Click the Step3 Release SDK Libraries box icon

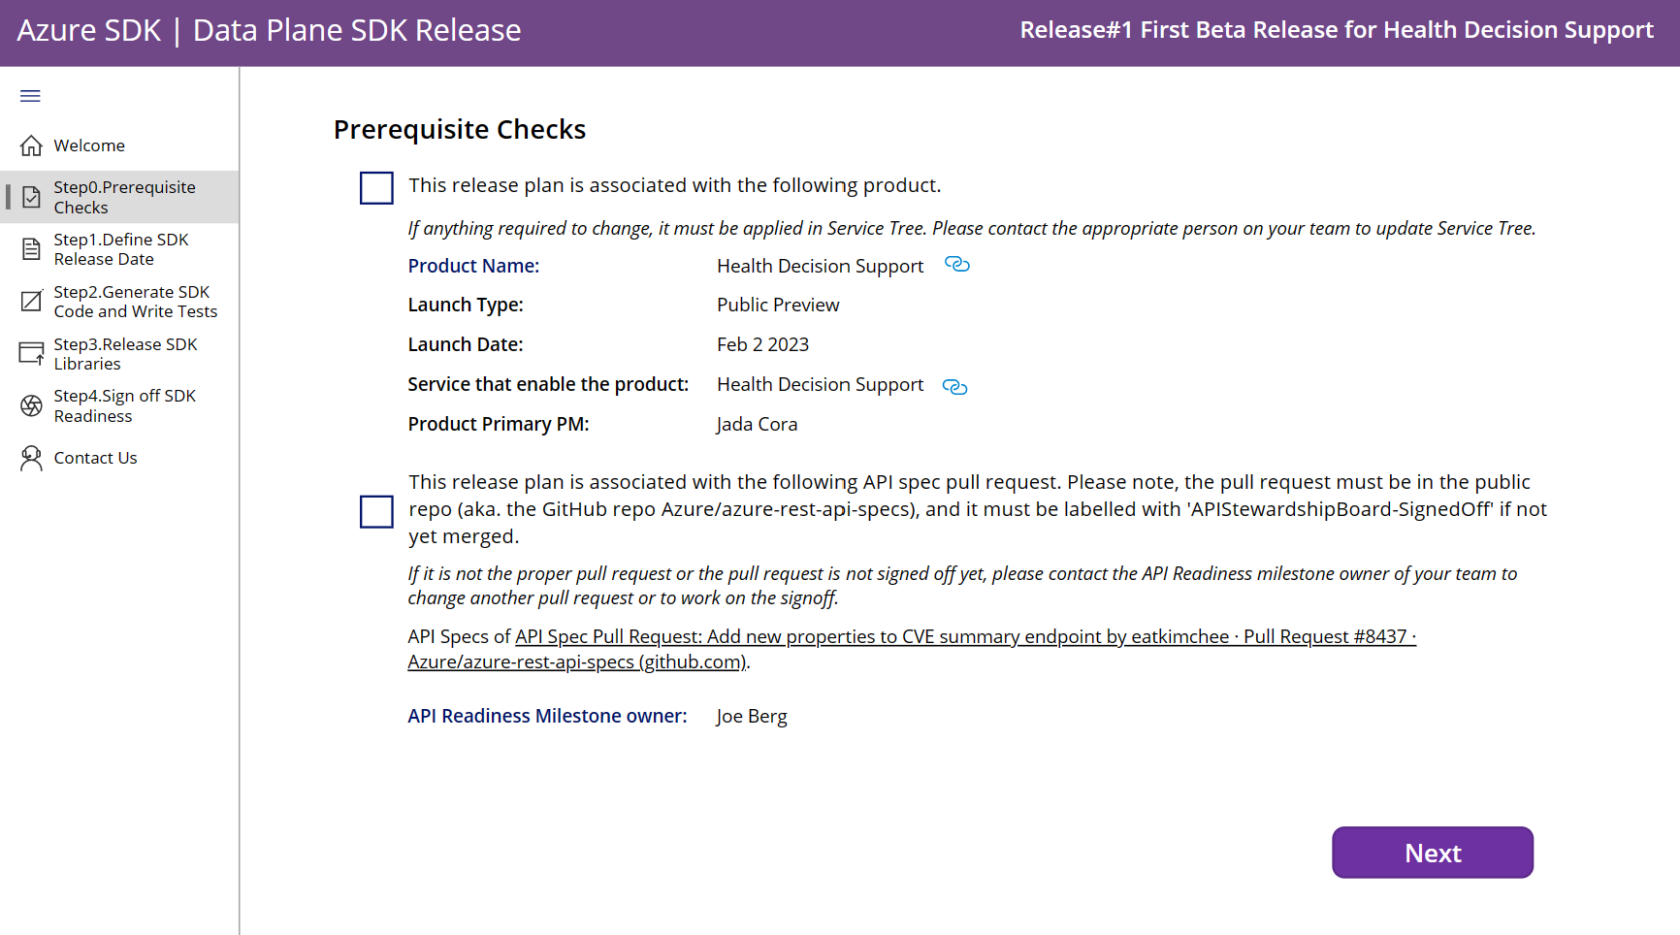30,353
